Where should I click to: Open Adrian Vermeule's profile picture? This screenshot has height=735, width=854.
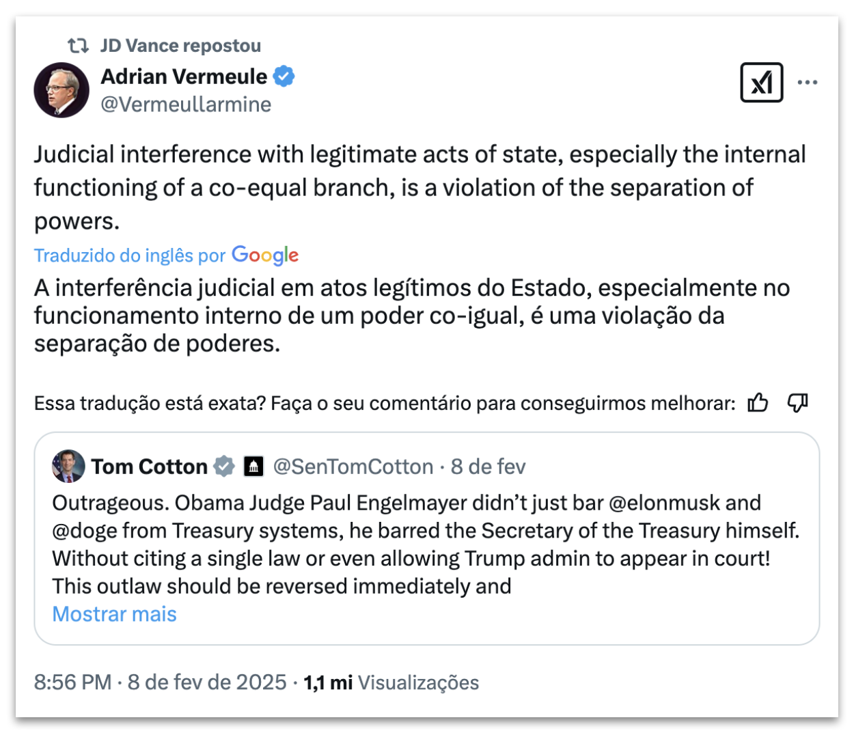61,90
